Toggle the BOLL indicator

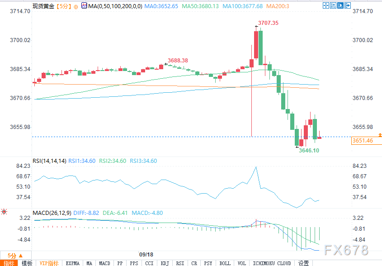[225, 263]
